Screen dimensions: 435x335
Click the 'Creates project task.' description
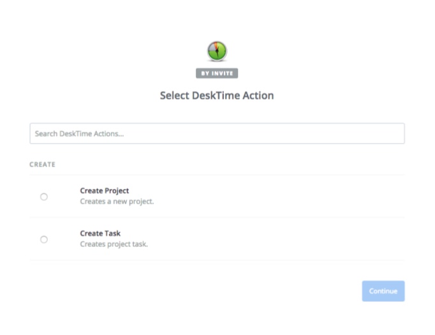[114, 244]
